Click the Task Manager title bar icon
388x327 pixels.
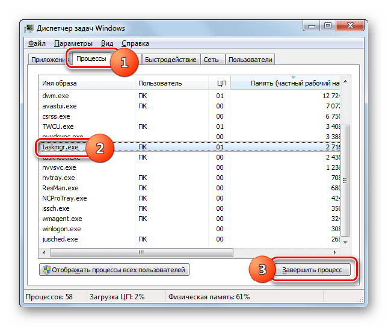click(29, 28)
